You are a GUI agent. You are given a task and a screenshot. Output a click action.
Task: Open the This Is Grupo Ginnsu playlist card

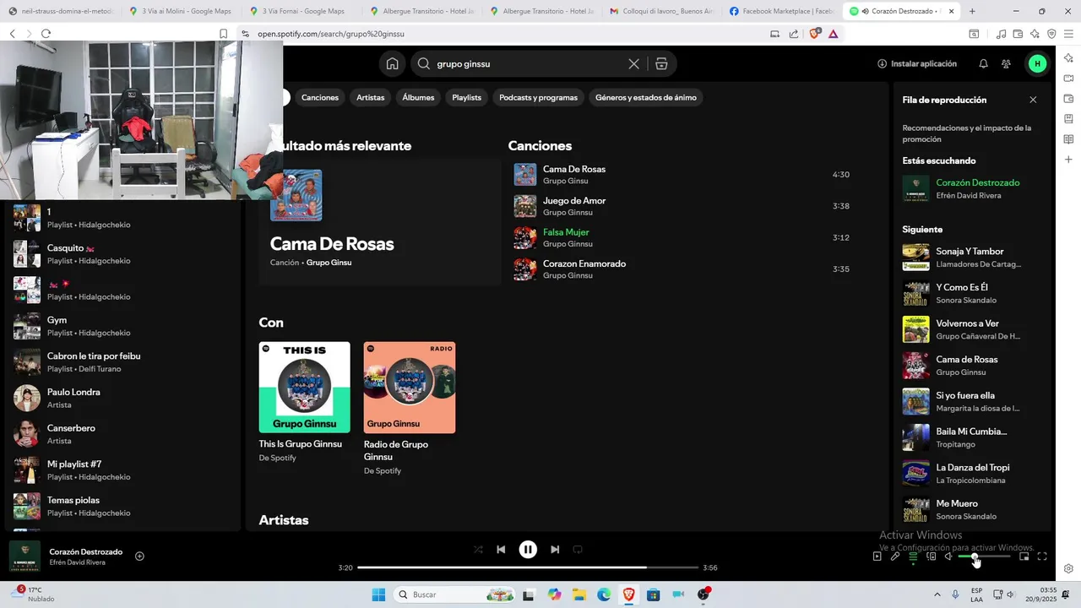pyautogui.click(x=304, y=403)
